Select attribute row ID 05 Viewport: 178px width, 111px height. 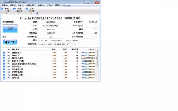tap(49, 64)
